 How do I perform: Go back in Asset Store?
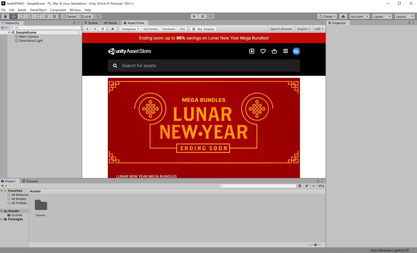pyautogui.click(x=87, y=29)
